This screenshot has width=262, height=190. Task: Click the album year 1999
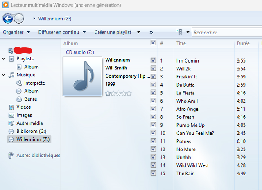[110, 84]
